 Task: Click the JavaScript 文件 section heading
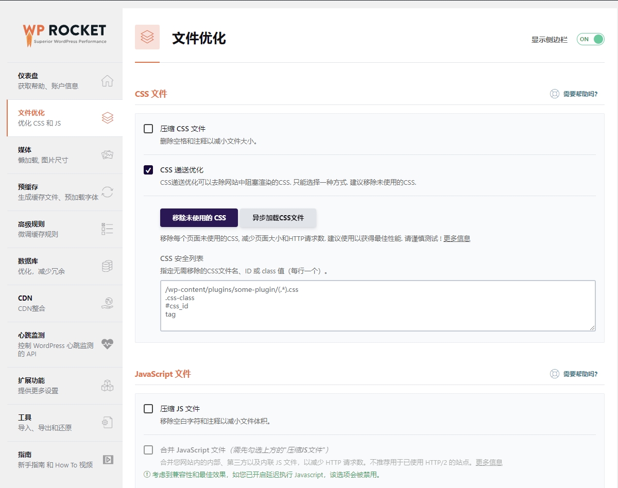click(x=163, y=374)
